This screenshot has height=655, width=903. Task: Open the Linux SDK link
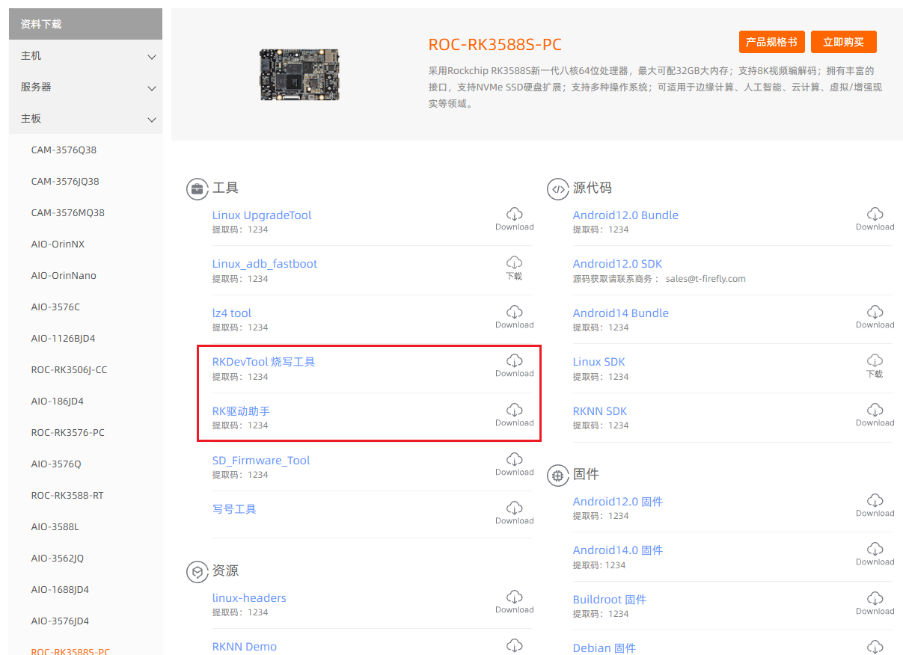599,362
